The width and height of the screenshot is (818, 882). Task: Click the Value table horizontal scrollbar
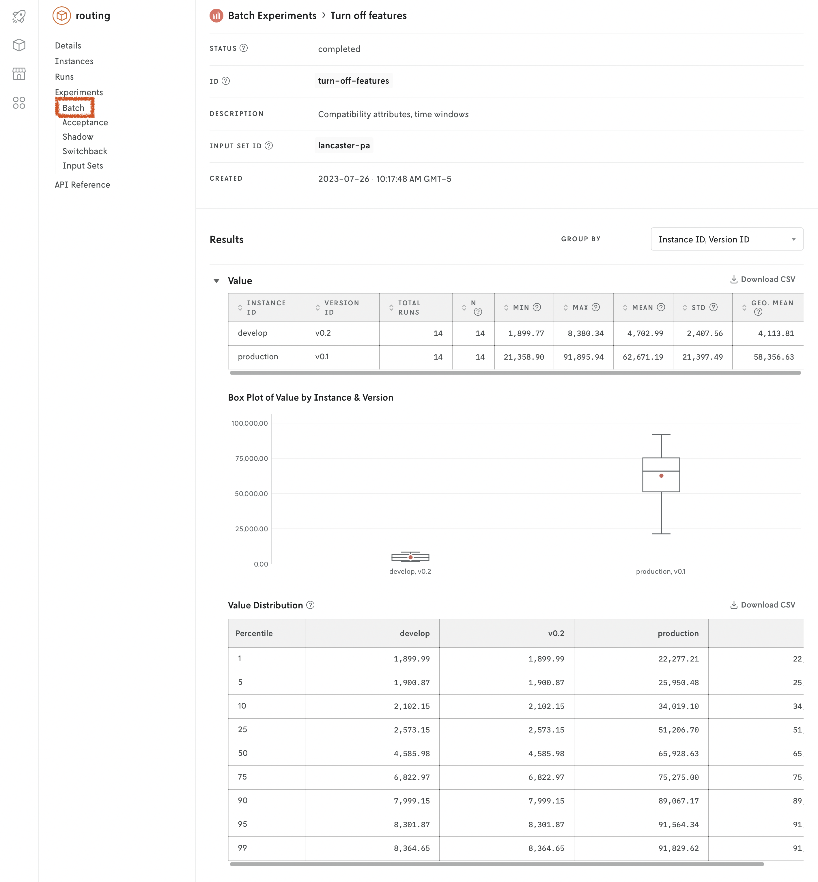pos(515,373)
